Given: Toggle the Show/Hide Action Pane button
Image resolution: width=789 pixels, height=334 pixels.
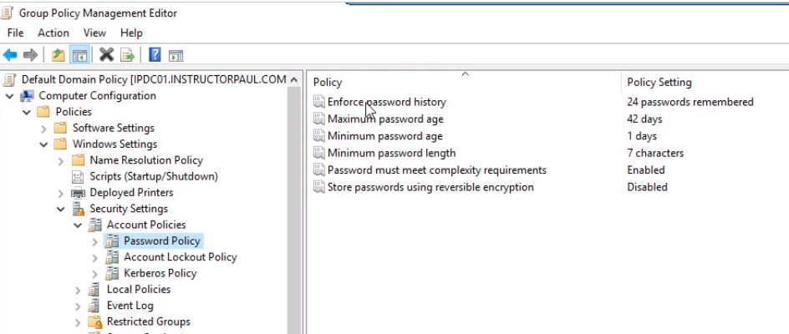Looking at the screenshot, I should 176,55.
